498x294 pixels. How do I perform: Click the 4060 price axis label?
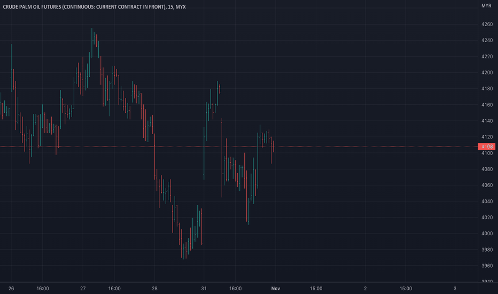[487, 185]
